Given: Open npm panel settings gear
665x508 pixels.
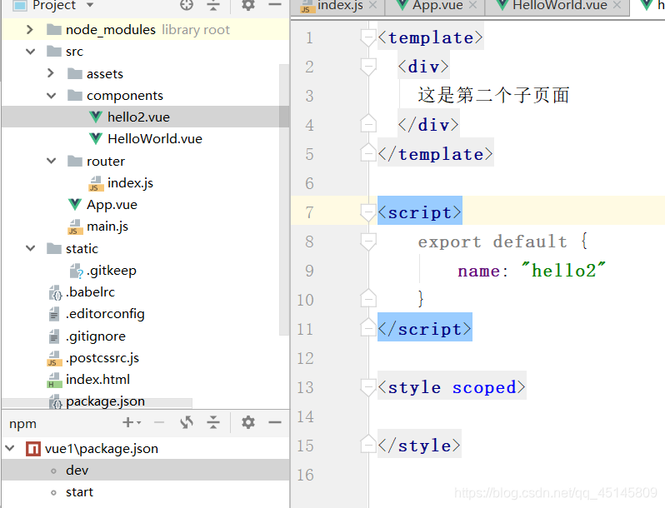Looking at the screenshot, I should click(248, 422).
